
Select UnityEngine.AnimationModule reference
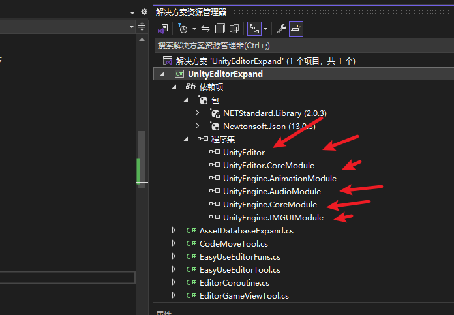tap(280, 178)
